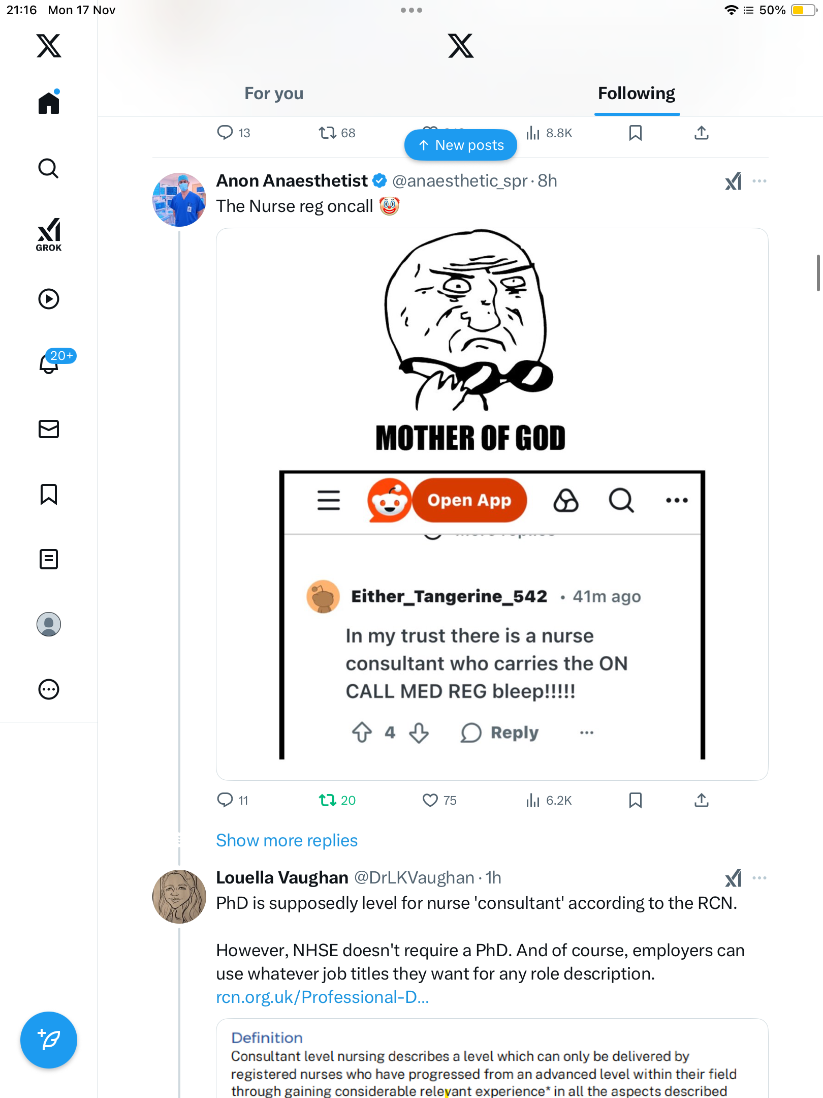This screenshot has width=823, height=1098.
Task: Open the rcn.org.uk link
Action: (323, 997)
